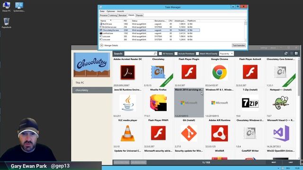The image size is (303, 170).
Task: Switch to list view layout icon
Action: pos(292,53)
